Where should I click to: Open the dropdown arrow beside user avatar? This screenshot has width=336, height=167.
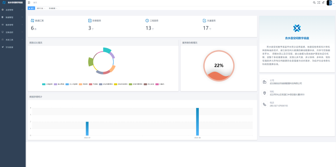click(x=334, y=3)
